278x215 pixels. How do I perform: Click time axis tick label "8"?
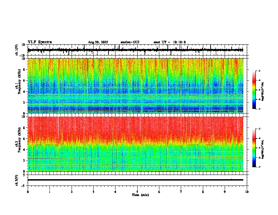[x=203, y=192]
